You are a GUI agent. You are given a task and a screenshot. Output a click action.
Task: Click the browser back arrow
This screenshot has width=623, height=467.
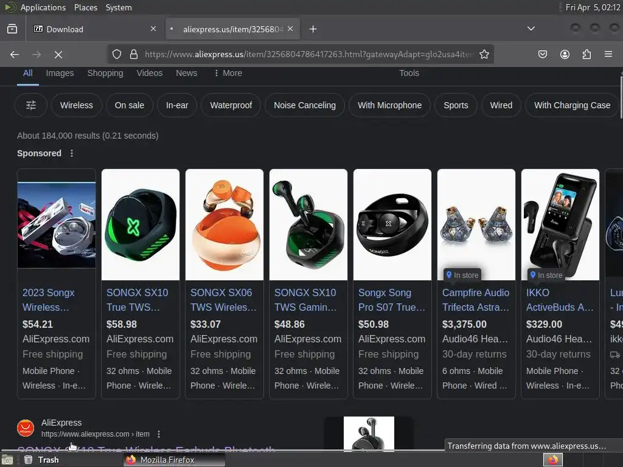click(x=15, y=54)
